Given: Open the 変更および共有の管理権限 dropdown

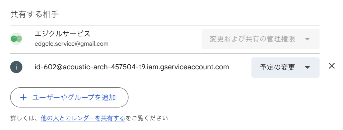Looking at the screenshot, I should [x=260, y=39].
